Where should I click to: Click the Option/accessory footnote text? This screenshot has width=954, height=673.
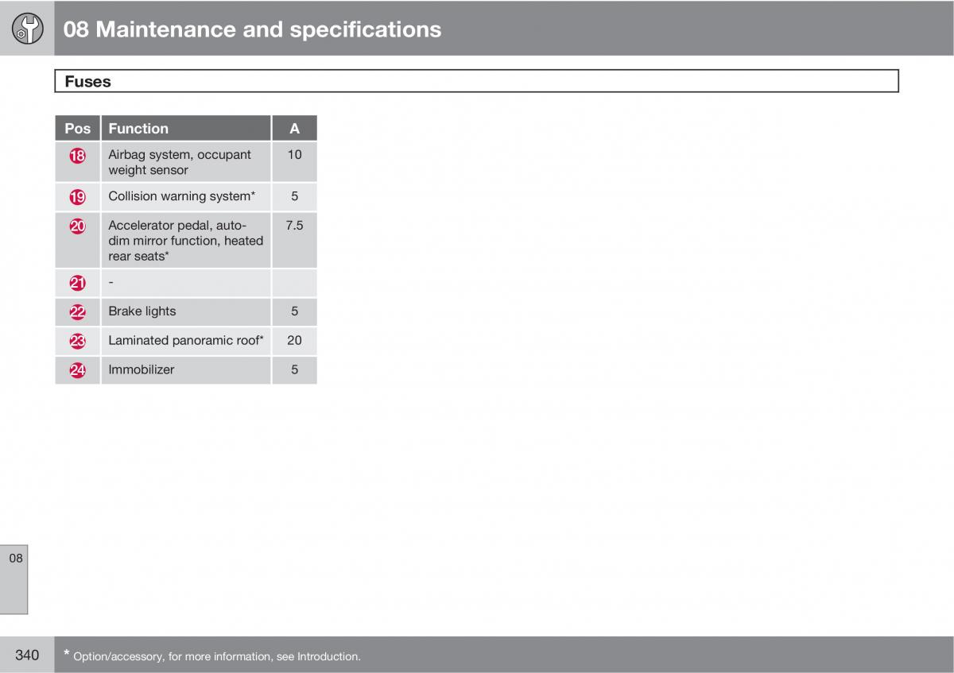click(216, 656)
